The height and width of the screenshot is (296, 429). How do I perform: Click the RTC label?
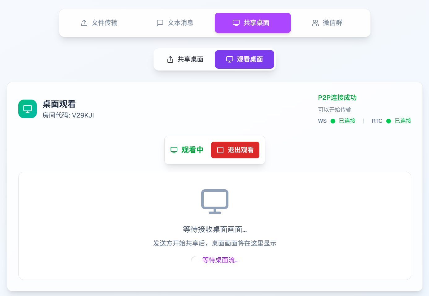coord(377,121)
